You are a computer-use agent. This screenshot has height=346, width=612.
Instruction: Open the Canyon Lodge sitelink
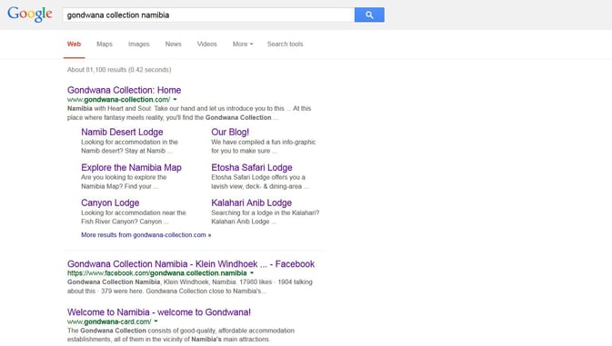click(110, 203)
